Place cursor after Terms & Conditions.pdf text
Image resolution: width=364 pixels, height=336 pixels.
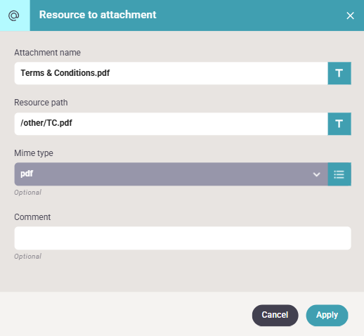tap(110, 73)
